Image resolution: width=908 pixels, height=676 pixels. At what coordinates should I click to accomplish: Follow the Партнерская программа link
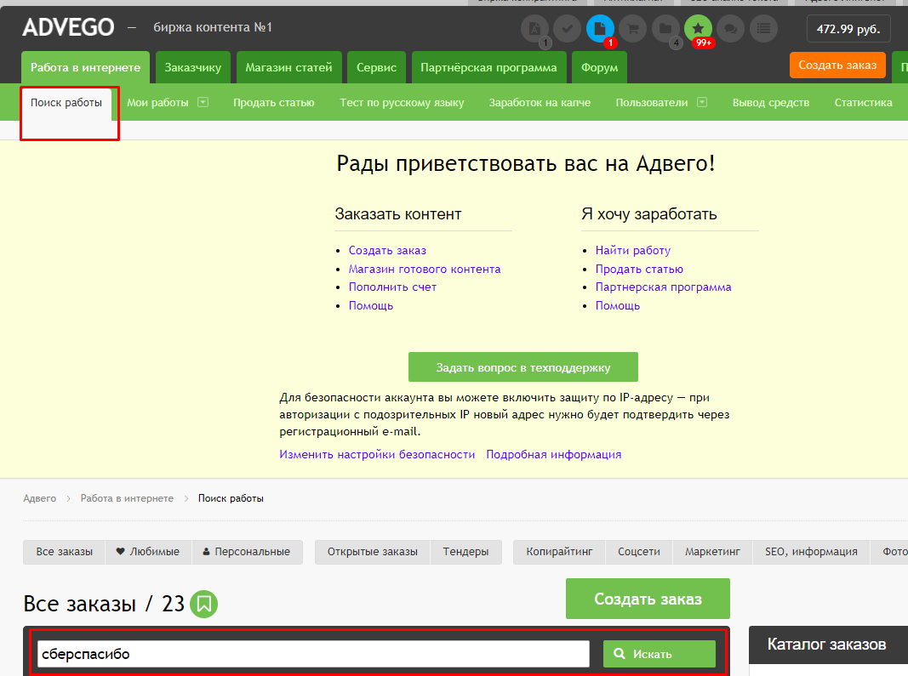[x=663, y=287]
